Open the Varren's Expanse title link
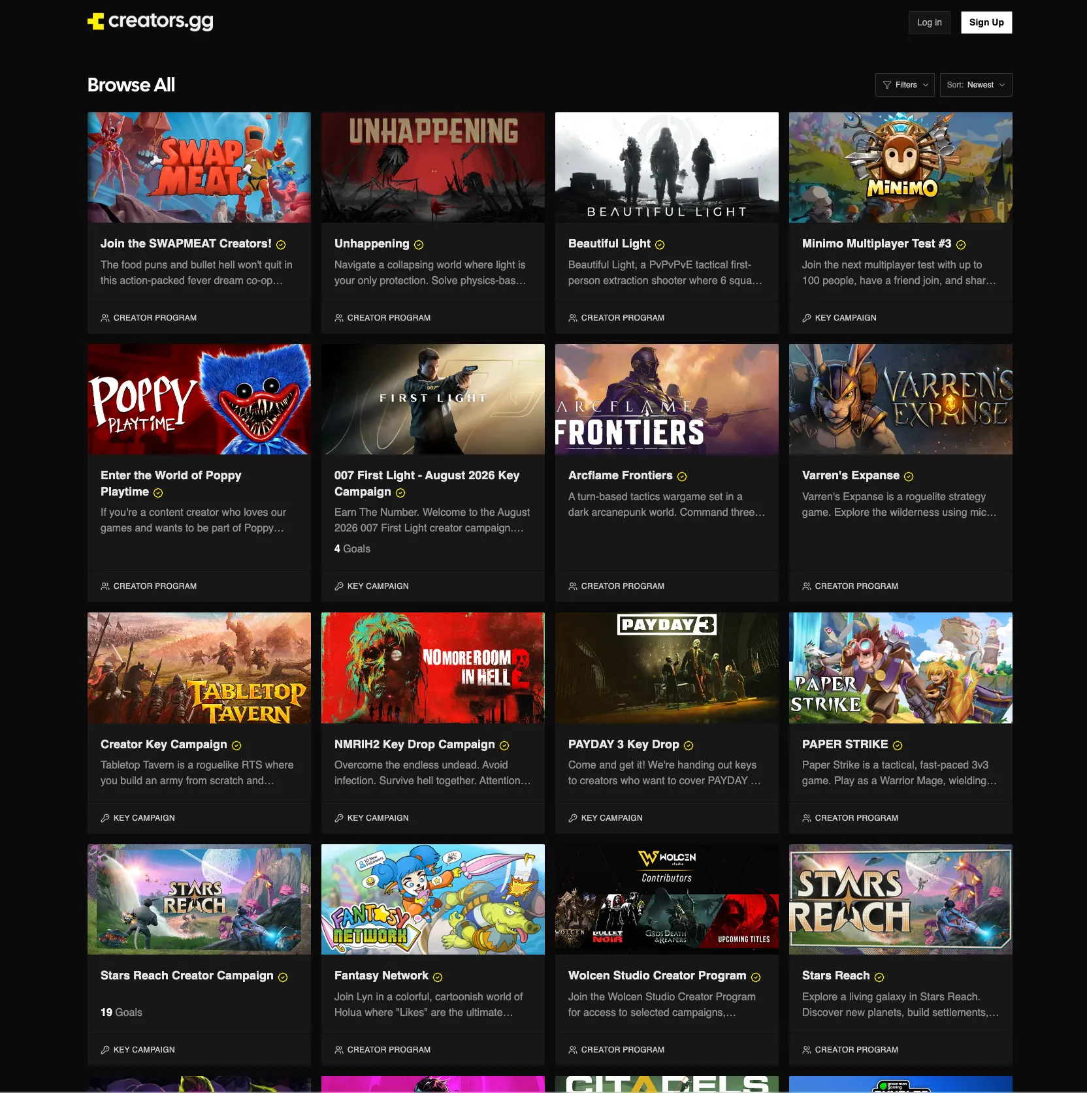1087x1093 pixels. coord(851,475)
